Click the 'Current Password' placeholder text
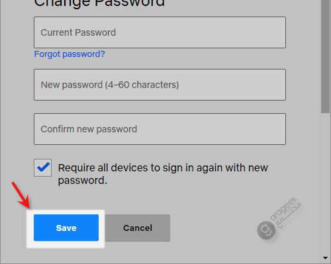Viewport: 331px width, 264px height. [x=78, y=32]
